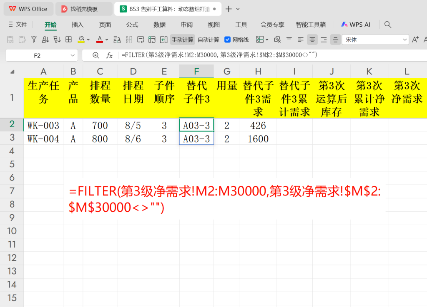Click the clear formatting icon
The width and height of the screenshot is (427, 307).
pos(277,40)
